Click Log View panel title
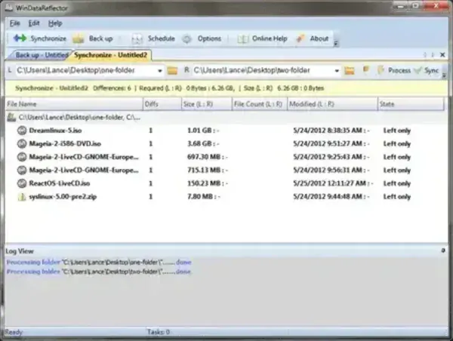 pyautogui.click(x=20, y=251)
